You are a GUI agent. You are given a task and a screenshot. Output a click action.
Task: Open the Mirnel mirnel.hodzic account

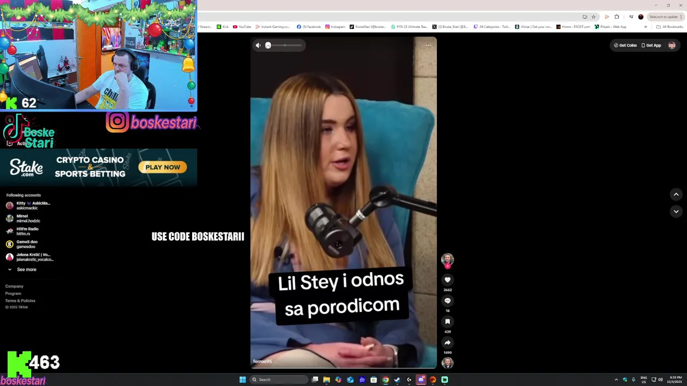tap(23, 218)
